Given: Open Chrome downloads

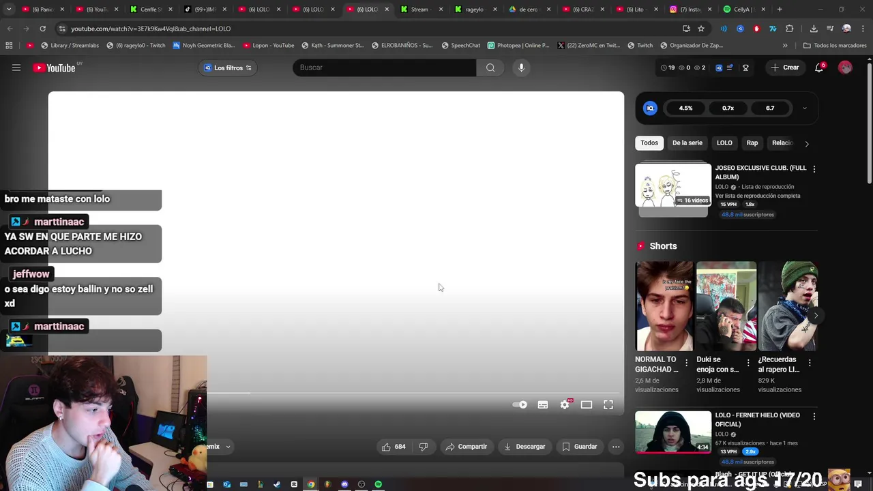Looking at the screenshot, I should pyautogui.click(x=814, y=29).
